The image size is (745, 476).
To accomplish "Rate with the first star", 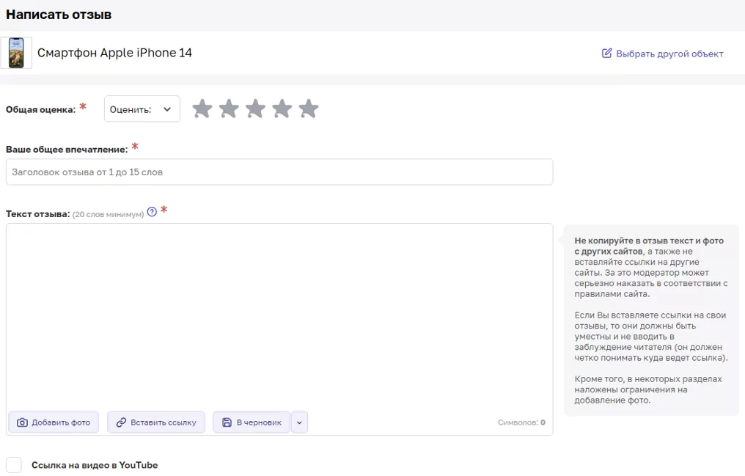I will [202, 109].
